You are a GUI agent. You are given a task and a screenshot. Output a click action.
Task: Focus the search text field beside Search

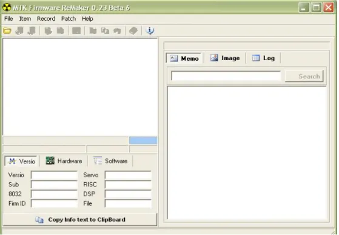(x=226, y=76)
